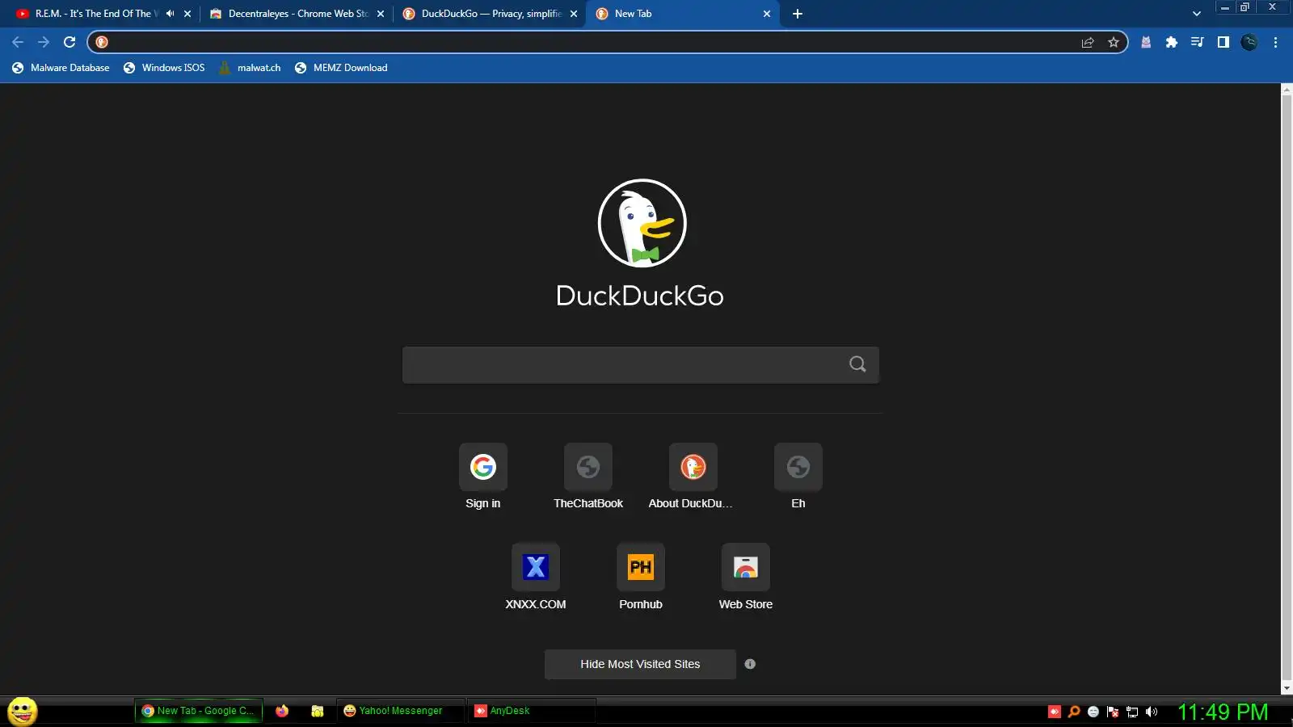Click the browser forward arrow
This screenshot has width=1293, height=727.
(x=44, y=42)
